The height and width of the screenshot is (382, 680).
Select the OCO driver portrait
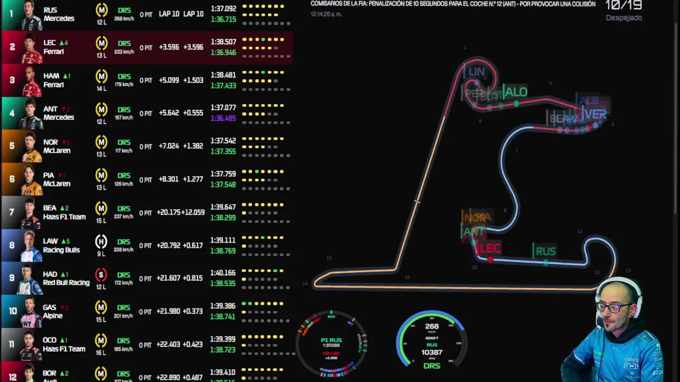point(31,345)
